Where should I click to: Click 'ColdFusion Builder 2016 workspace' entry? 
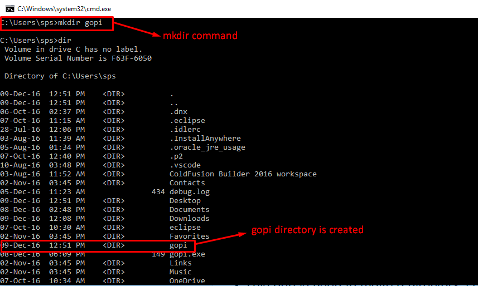(243, 174)
